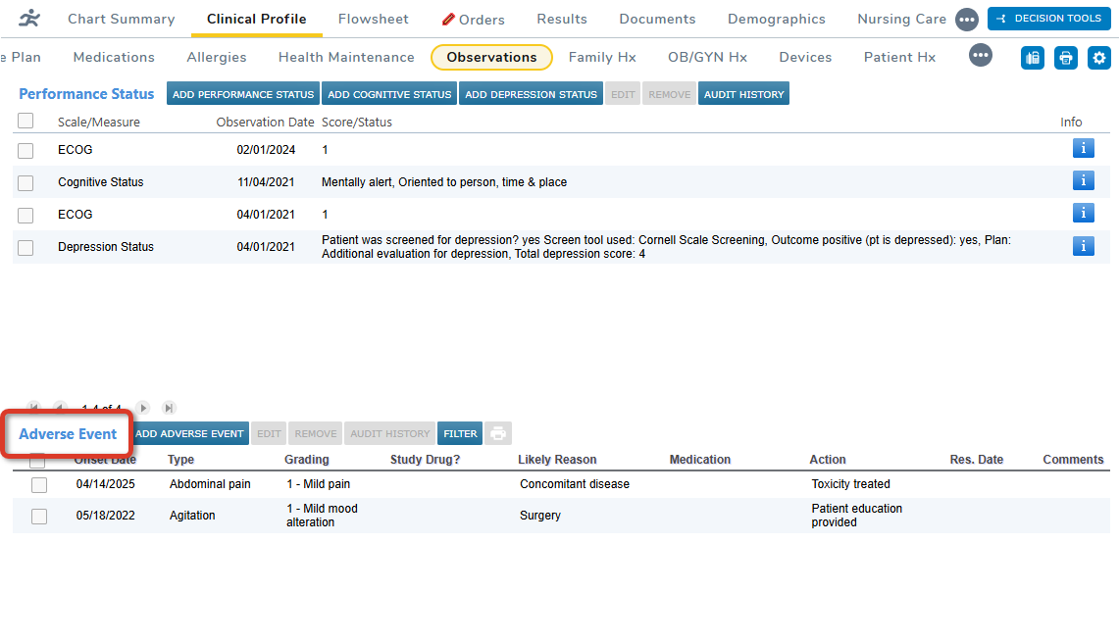Click the adverse event FILTER button
The image size is (1119, 643).
point(460,433)
